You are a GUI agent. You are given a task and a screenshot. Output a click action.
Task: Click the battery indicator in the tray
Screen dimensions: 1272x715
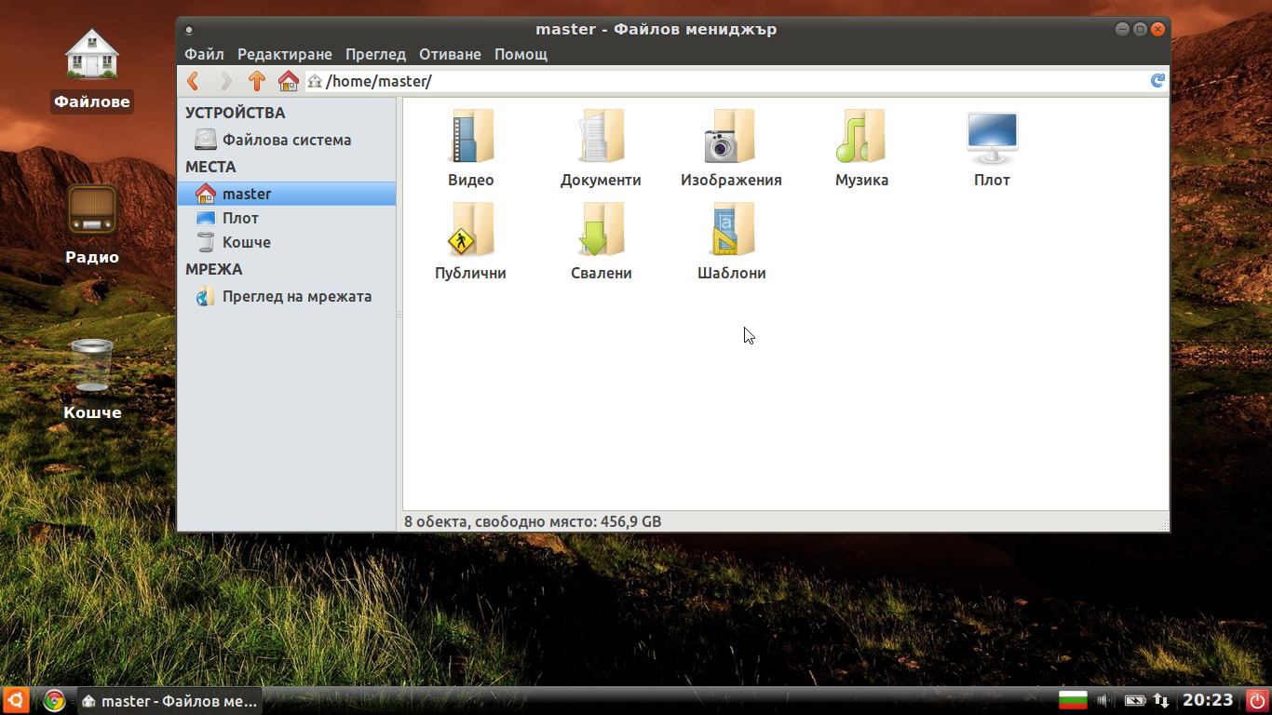[1134, 700]
